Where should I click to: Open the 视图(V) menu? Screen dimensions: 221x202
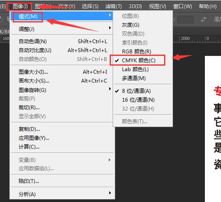157,6
